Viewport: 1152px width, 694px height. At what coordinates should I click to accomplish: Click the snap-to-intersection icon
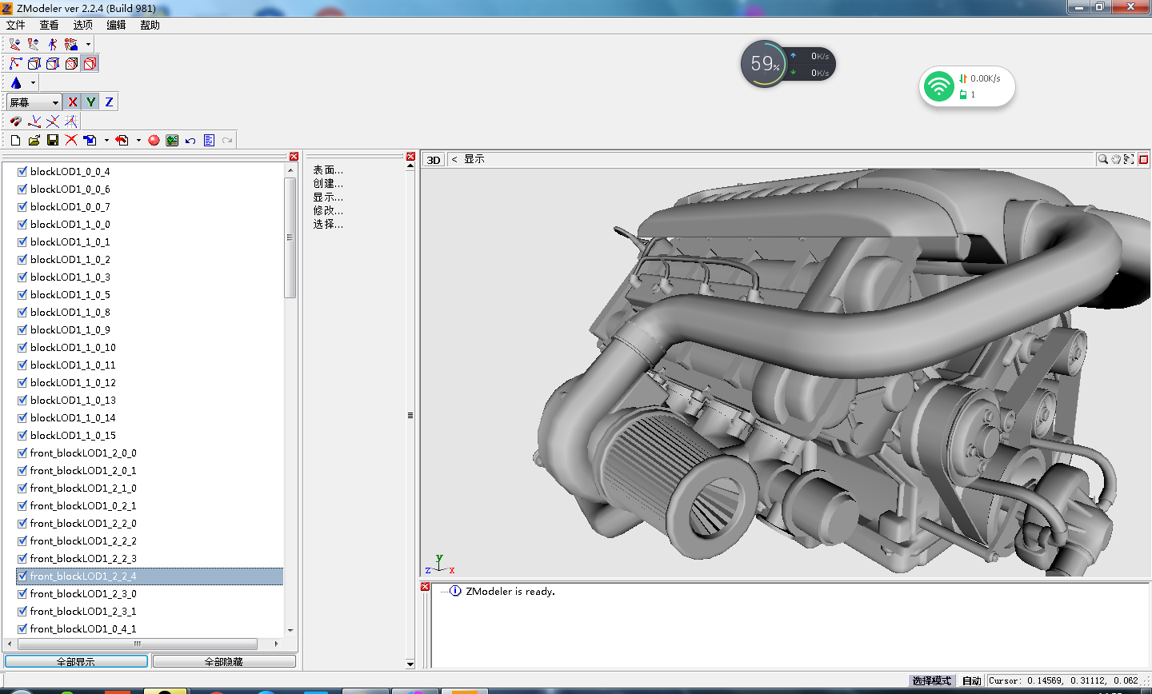point(53,121)
